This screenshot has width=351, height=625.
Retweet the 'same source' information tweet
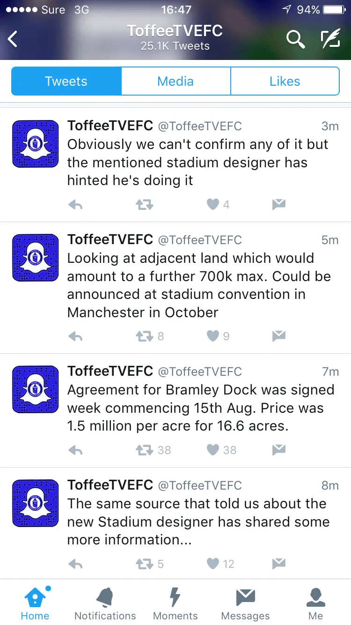point(144,564)
